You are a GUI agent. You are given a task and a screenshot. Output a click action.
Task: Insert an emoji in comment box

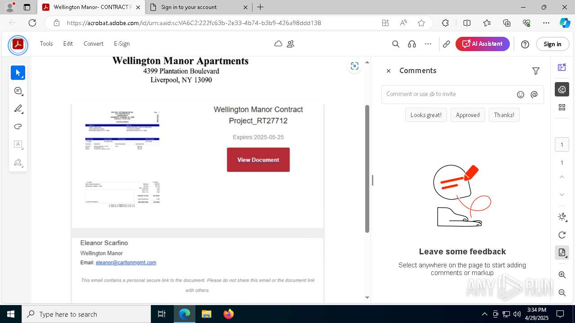[521, 95]
